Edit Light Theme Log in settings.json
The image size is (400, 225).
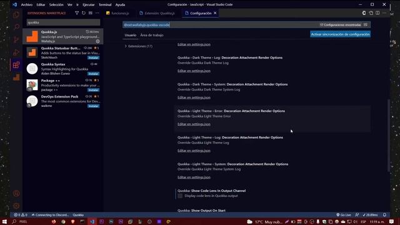[x=194, y=151]
